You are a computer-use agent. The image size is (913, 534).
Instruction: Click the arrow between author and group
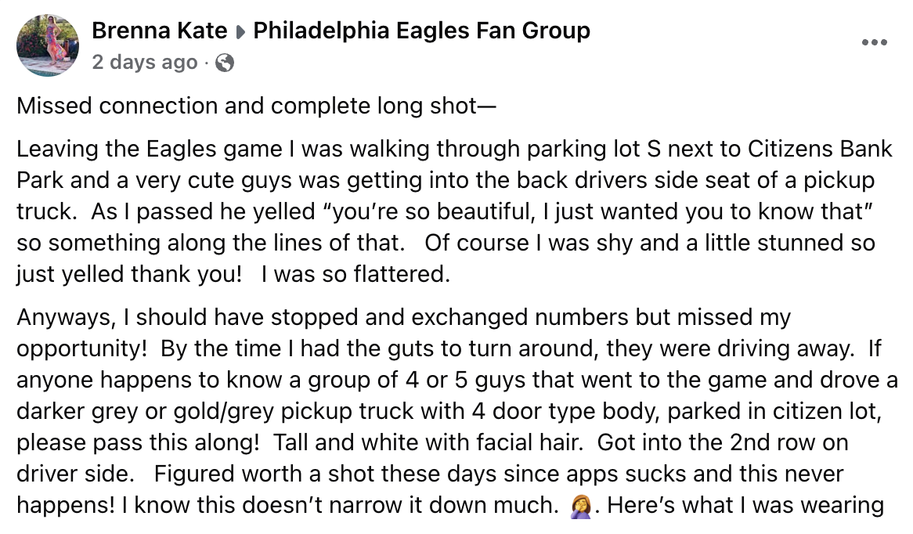pyautogui.click(x=240, y=32)
